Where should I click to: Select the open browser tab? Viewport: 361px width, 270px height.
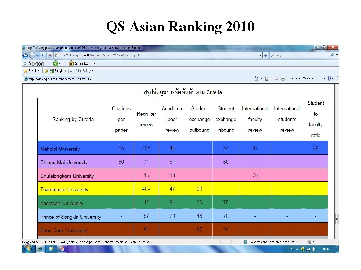coord(58,79)
